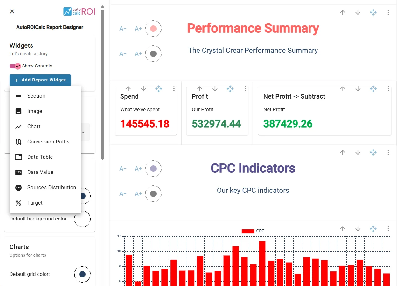Increase CPC Indicators title font size

pyautogui.click(x=138, y=169)
